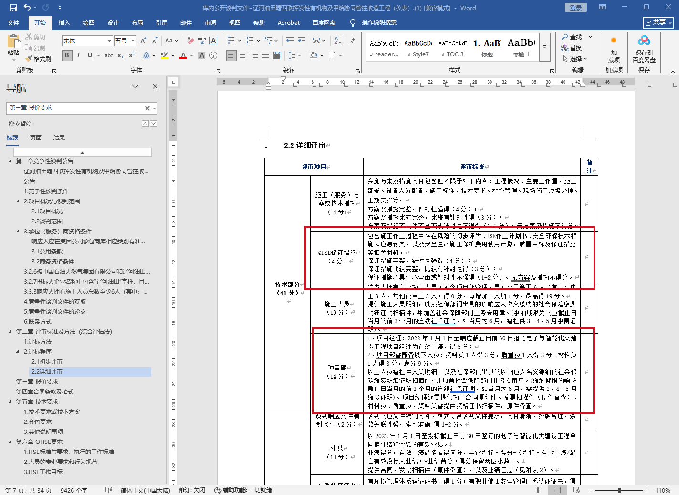Click the sort A-Z icon
This screenshot has width=679, height=495.
coord(338,41)
